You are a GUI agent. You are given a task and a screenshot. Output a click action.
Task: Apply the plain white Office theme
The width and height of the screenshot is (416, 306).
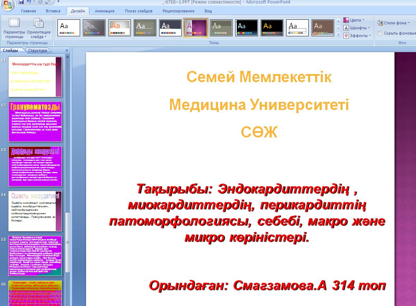(69, 27)
